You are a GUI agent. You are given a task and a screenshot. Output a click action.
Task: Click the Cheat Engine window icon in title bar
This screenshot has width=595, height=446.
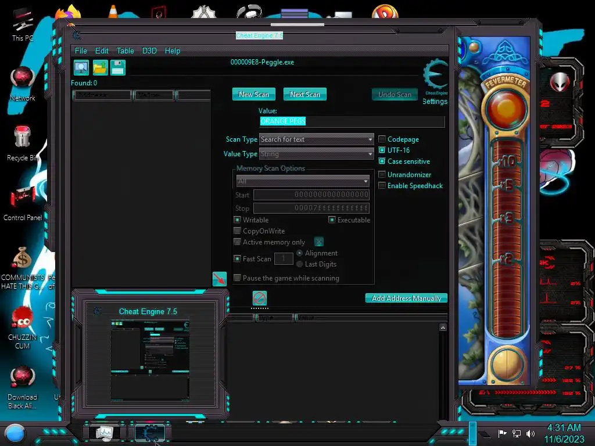coord(77,35)
